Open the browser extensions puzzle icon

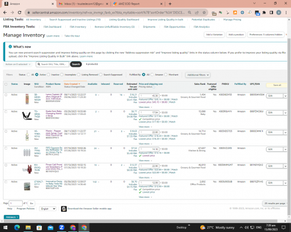[264, 12]
